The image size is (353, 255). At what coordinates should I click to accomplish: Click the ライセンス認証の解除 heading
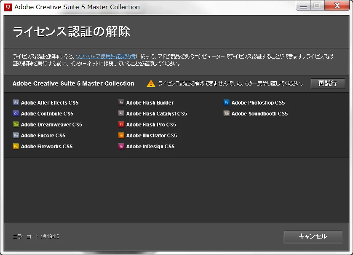click(x=71, y=31)
